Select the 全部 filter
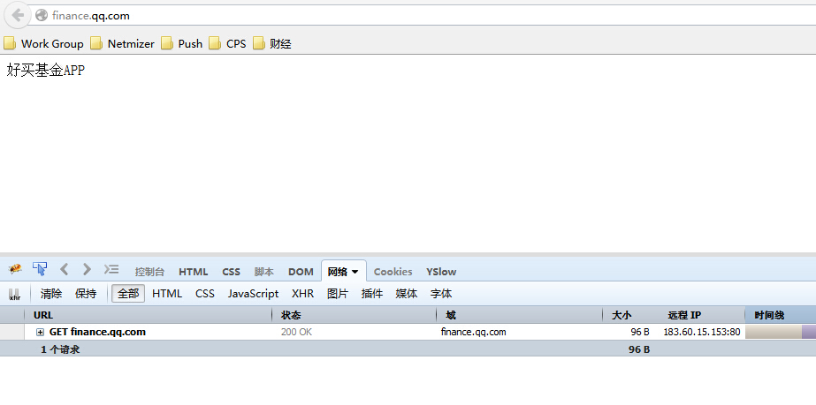Image resolution: width=816 pixels, height=405 pixels. point(128,294)
